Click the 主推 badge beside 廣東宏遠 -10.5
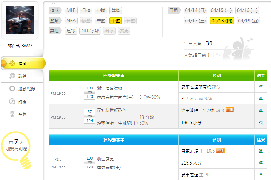Screen dimensions: 271x180 tap(220, 151)
